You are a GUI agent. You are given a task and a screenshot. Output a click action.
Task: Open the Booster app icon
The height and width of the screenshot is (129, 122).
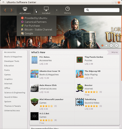80,88
